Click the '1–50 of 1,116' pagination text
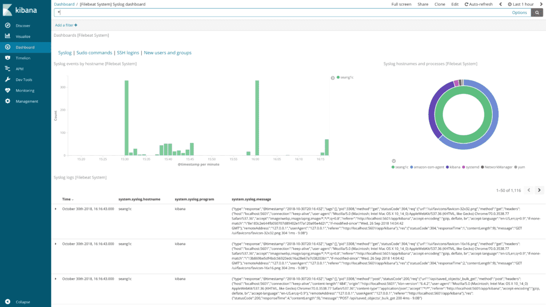The width and height of the screenshot is (546, 307). [508, 190]
